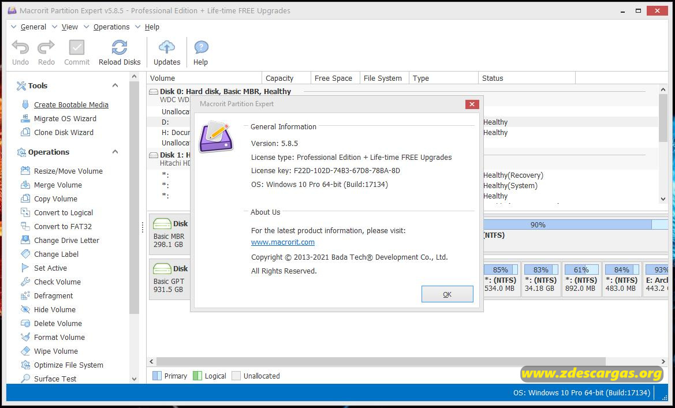Open the Help menu
This screenshot has width=675, height=408.
tap(152, 27)
